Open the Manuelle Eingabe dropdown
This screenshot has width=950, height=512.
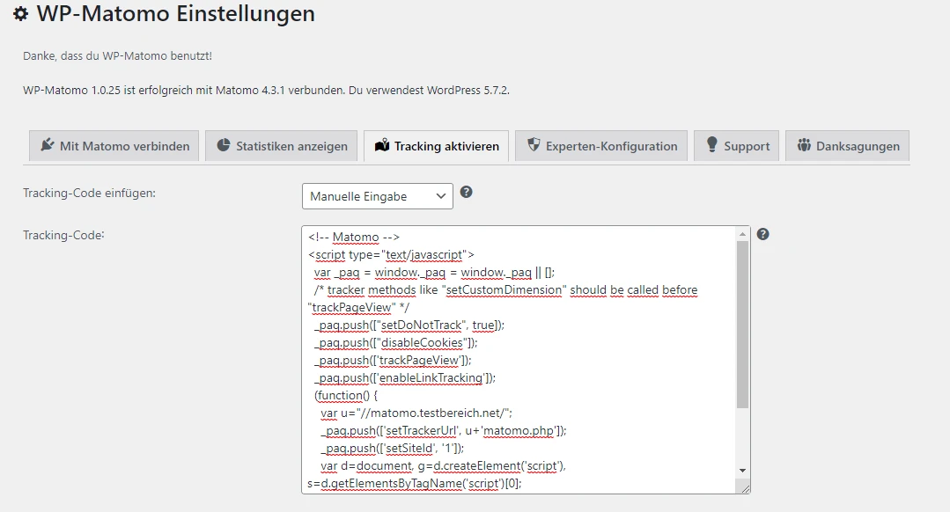coord(377,196)
